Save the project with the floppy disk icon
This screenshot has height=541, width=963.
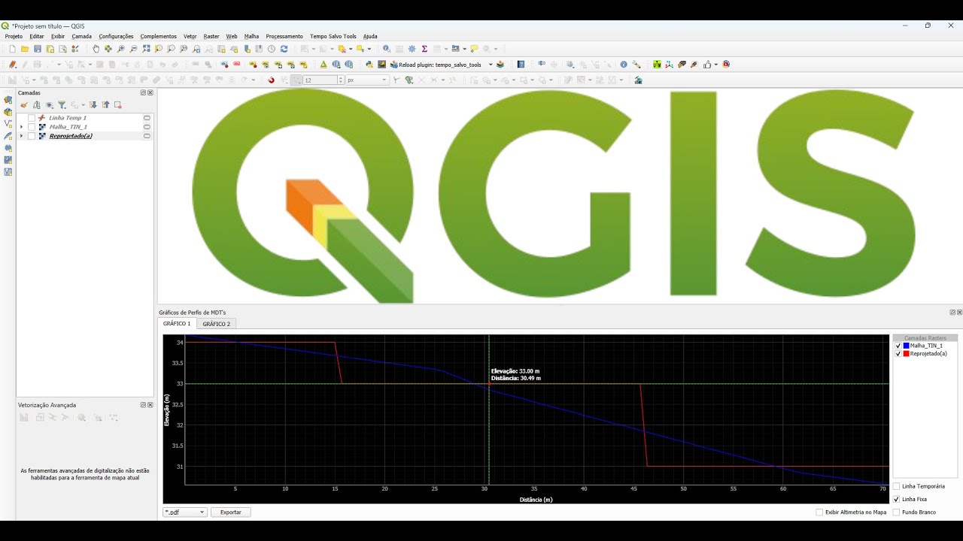coord(38,49)
